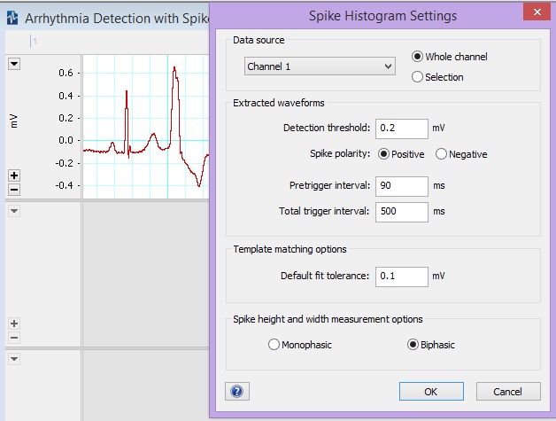556x421 pixels.
Task: Choose Selection as the data source range
Action: [x=418, y=77]
